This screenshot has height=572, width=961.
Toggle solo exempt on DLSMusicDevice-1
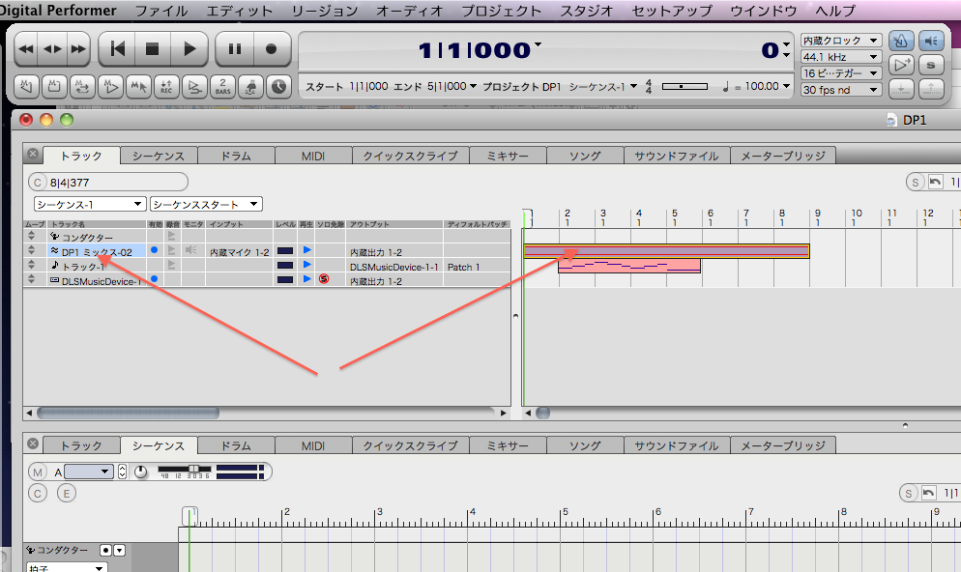(324, 278)
